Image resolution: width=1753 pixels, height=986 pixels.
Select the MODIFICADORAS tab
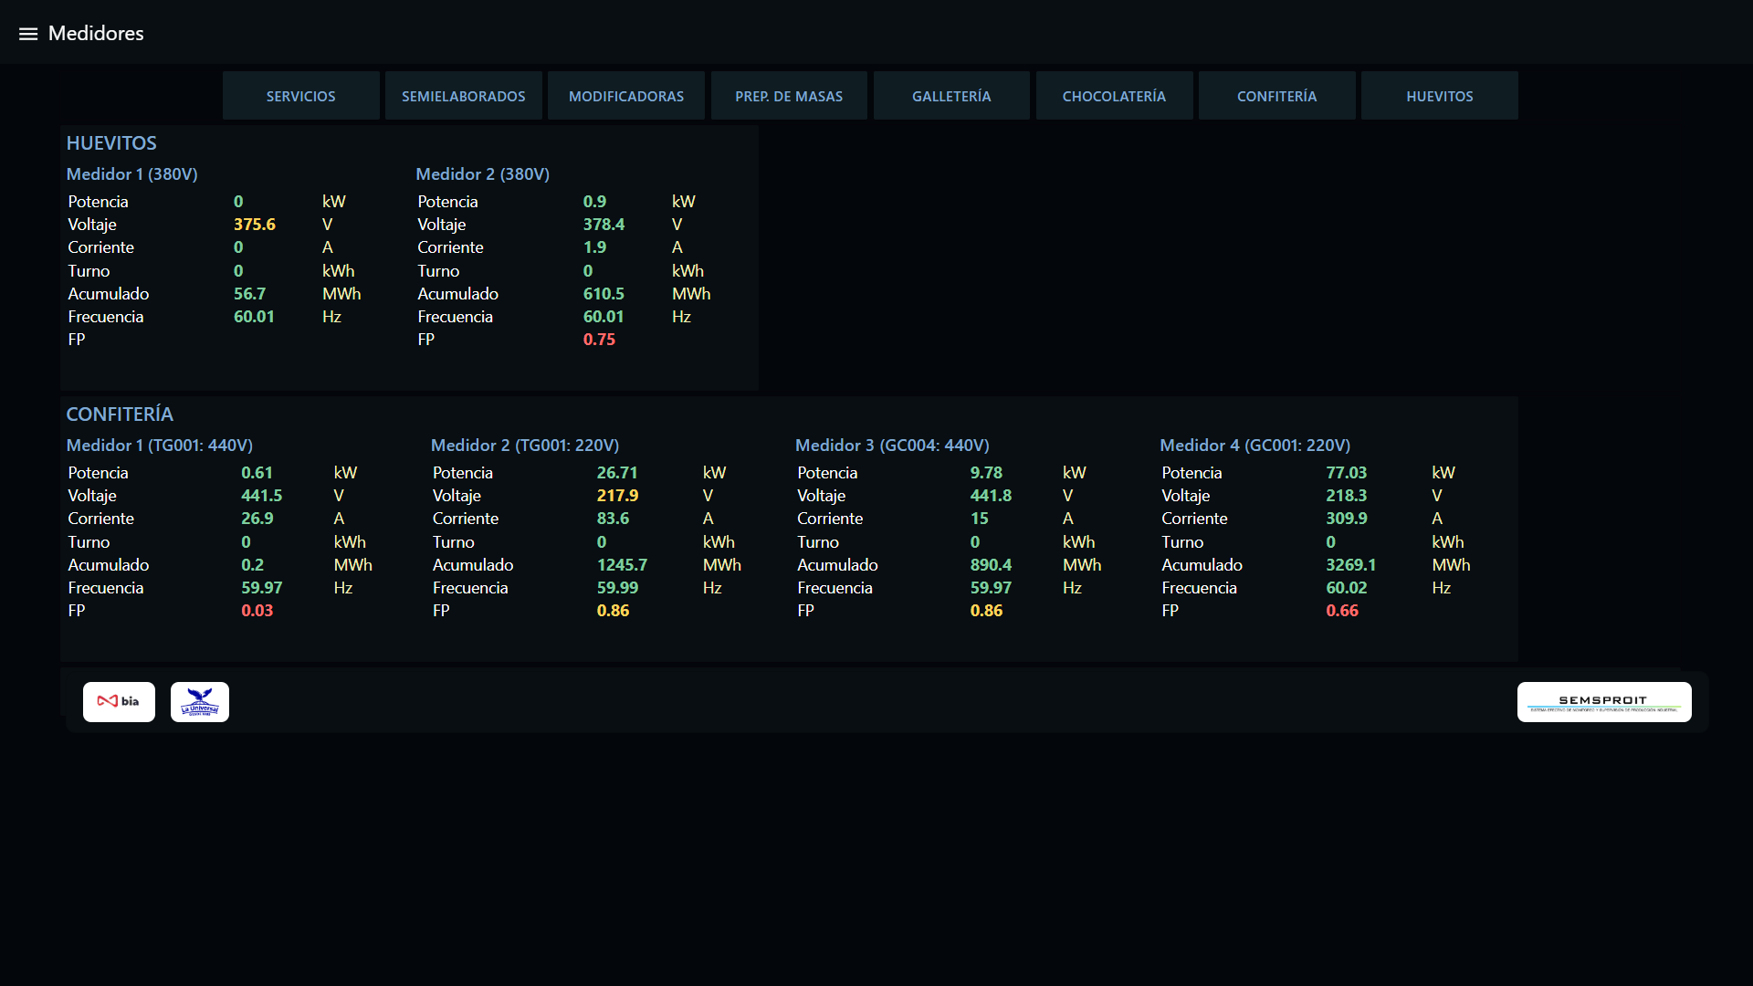[x=625, y=96]
